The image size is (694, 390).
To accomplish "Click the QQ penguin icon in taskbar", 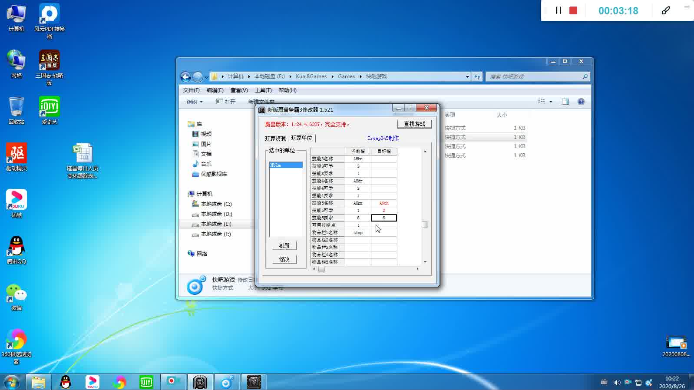I will 65,382.
